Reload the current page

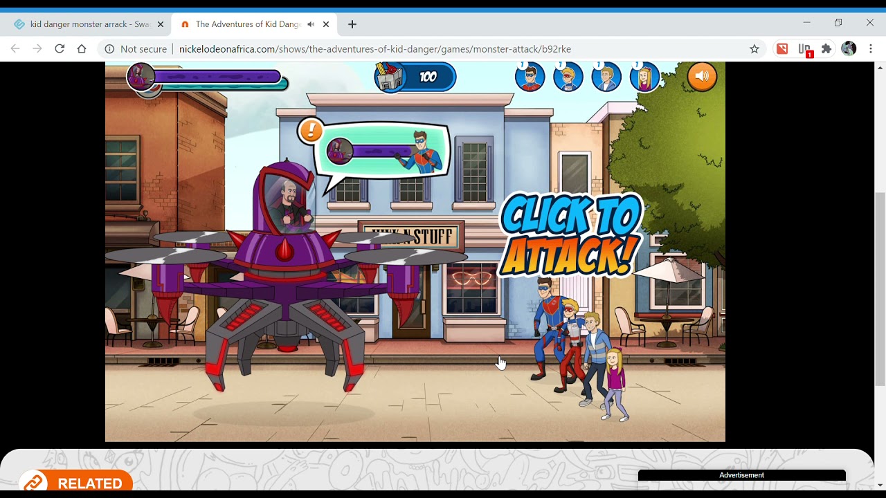pos(60,49)
